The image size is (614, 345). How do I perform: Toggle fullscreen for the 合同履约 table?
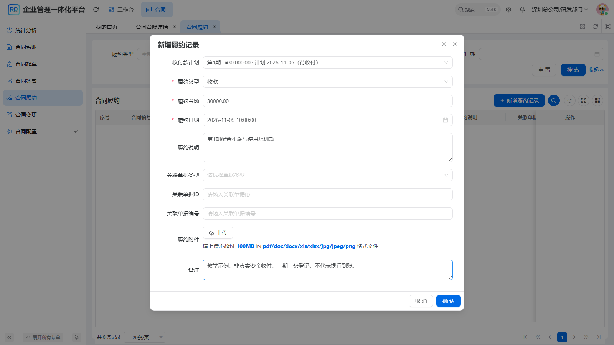tap(584, 100)
